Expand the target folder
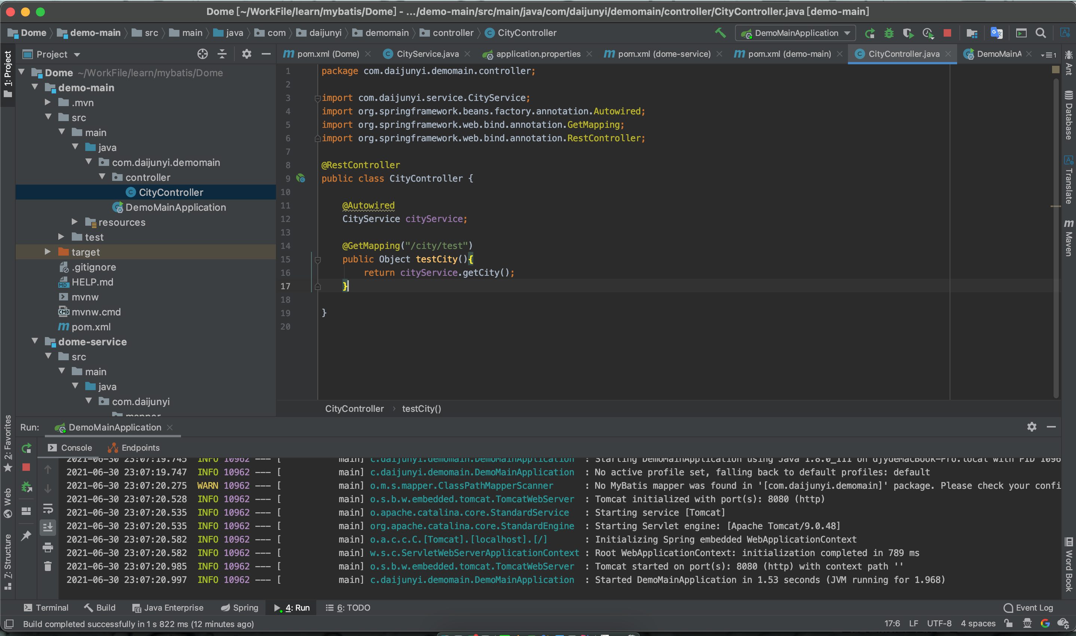The width and height of the screenshot is (1076, 636). point(48,251)
